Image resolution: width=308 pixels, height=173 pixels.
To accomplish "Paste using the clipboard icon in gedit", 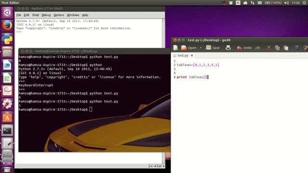I will click(286, 48).
